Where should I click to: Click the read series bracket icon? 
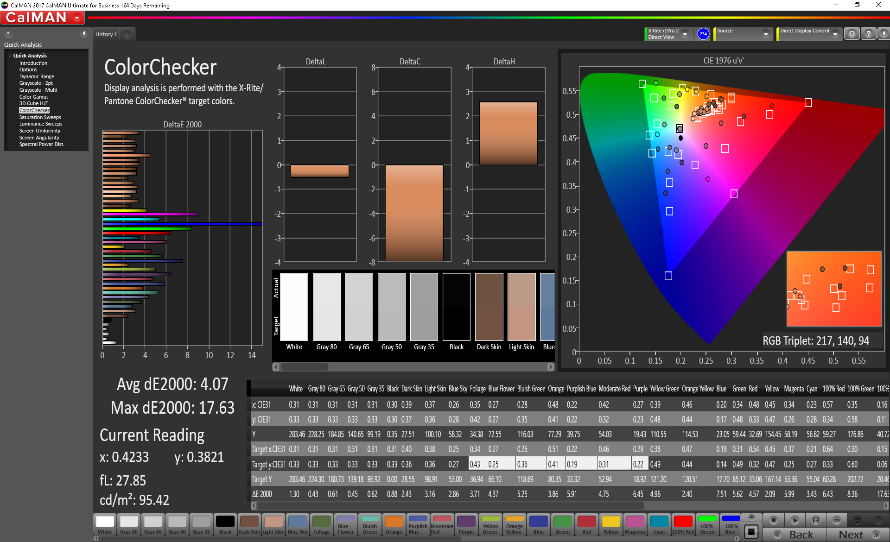(816, 520)
